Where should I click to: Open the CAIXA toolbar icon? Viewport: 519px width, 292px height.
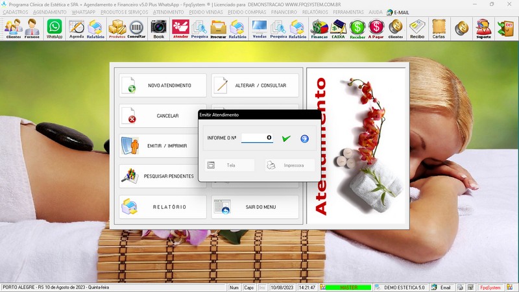338,29
